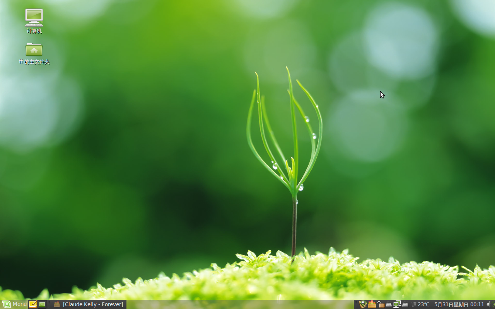This screenshot has height=309, width=495.
Task: Click the open padlock tray icon
Action: (x=381, y=304)
